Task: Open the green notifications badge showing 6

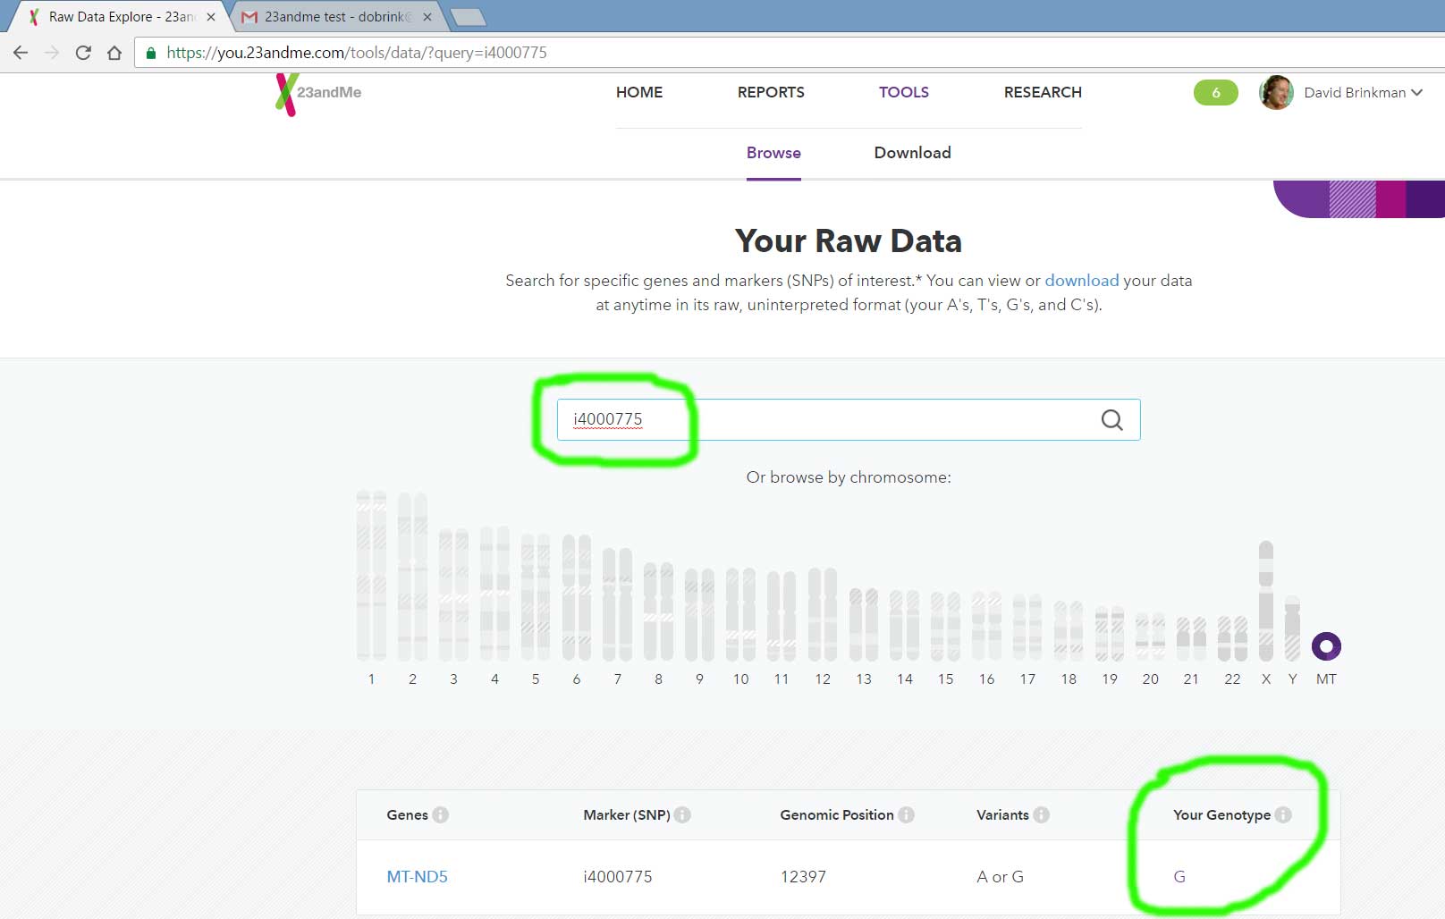Action: pyautogui.click(x=1215, y=92)
